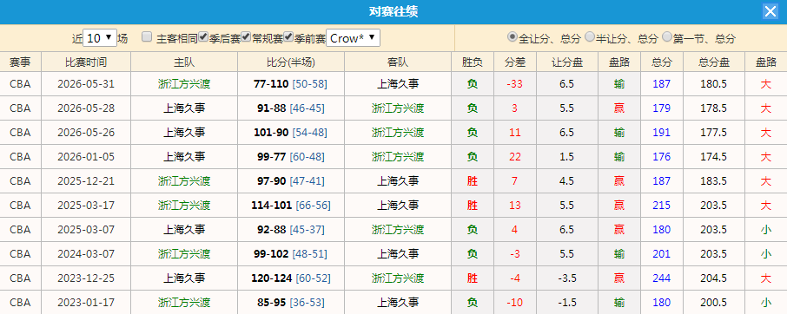
Task: Click the date 2025-03-17
Action: 86,206
